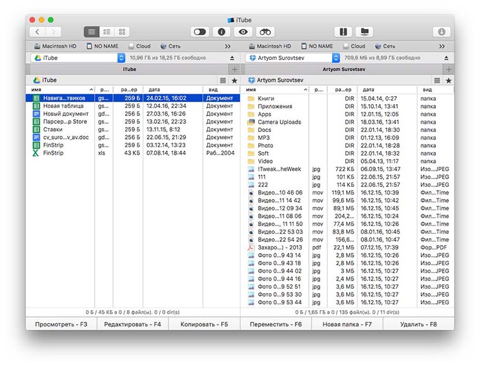Go forward with the right arrow button

pyautogui.click(x=53, y=32)
